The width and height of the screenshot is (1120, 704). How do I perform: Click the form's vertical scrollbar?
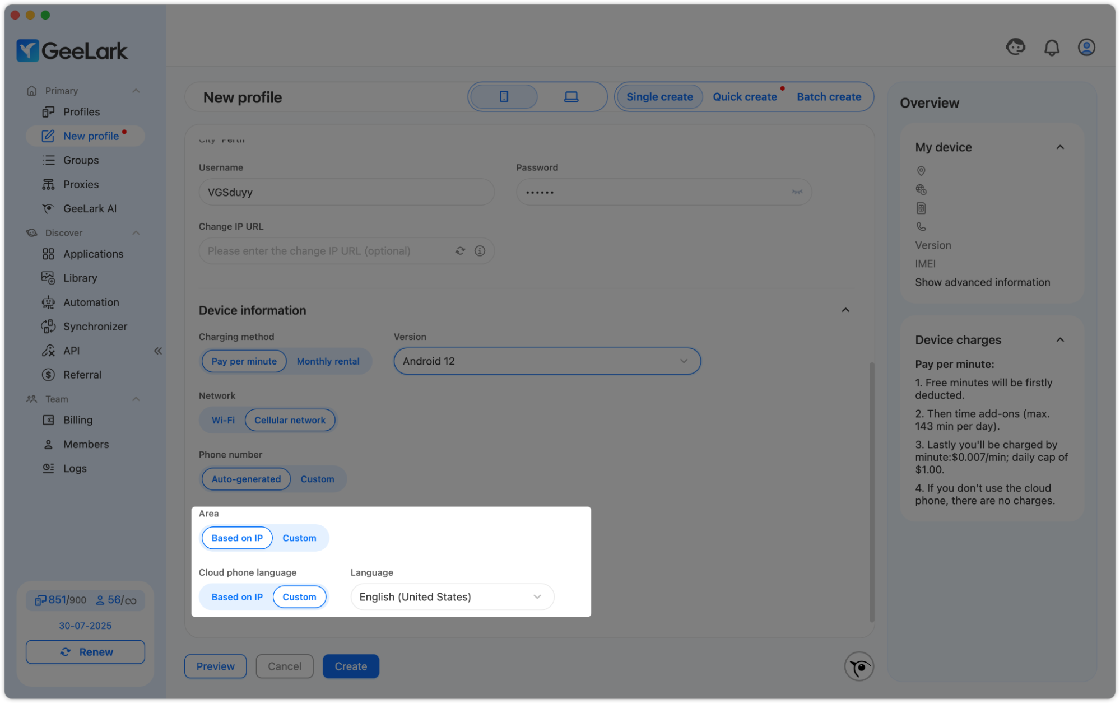872,492
